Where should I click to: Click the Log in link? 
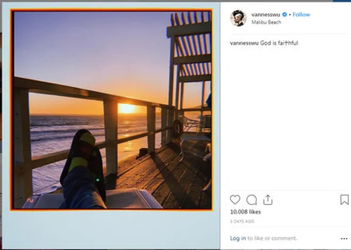coord(238,238)
